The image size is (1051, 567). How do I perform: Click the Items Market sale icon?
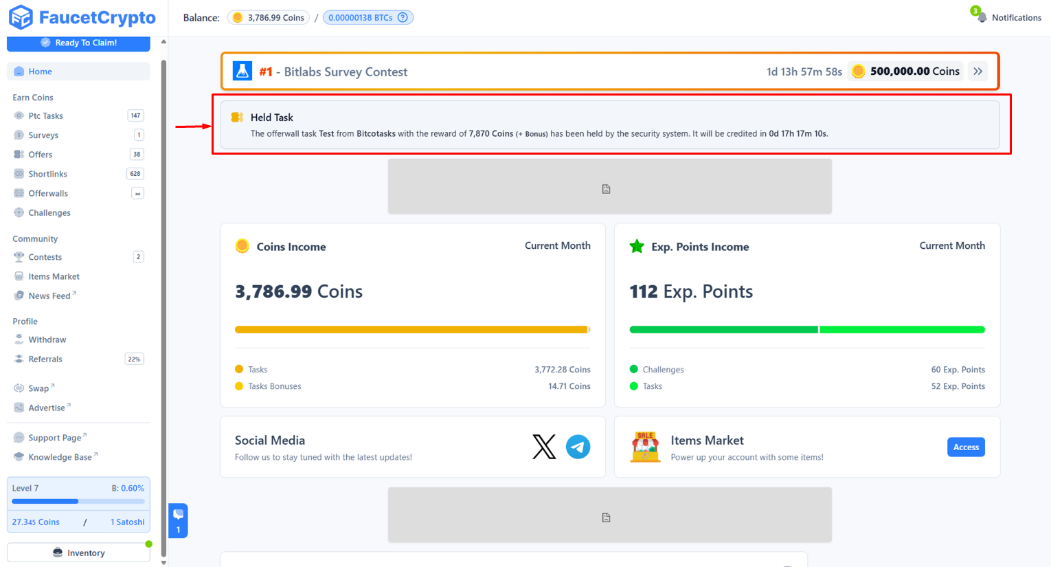644,447
